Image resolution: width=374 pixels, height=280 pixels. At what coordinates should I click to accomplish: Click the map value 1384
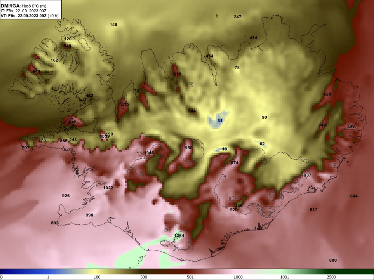pos(179,236)
